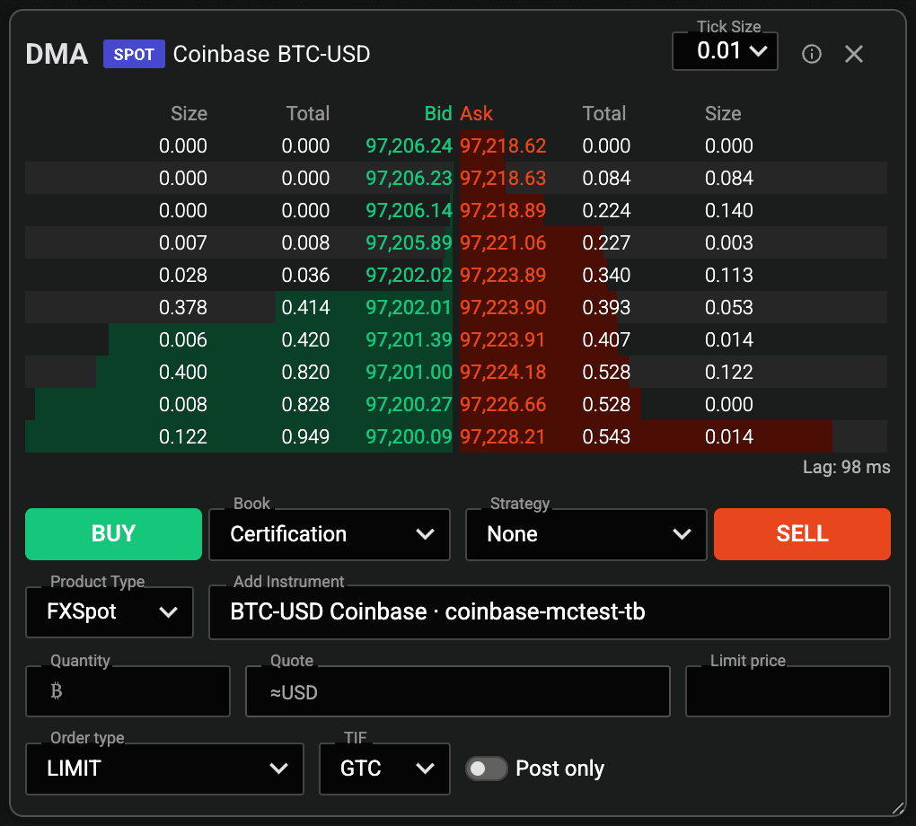Click the green BUY button

click(113, 534)
